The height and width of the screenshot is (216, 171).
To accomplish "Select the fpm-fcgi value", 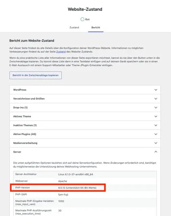I will click(63, 194).
